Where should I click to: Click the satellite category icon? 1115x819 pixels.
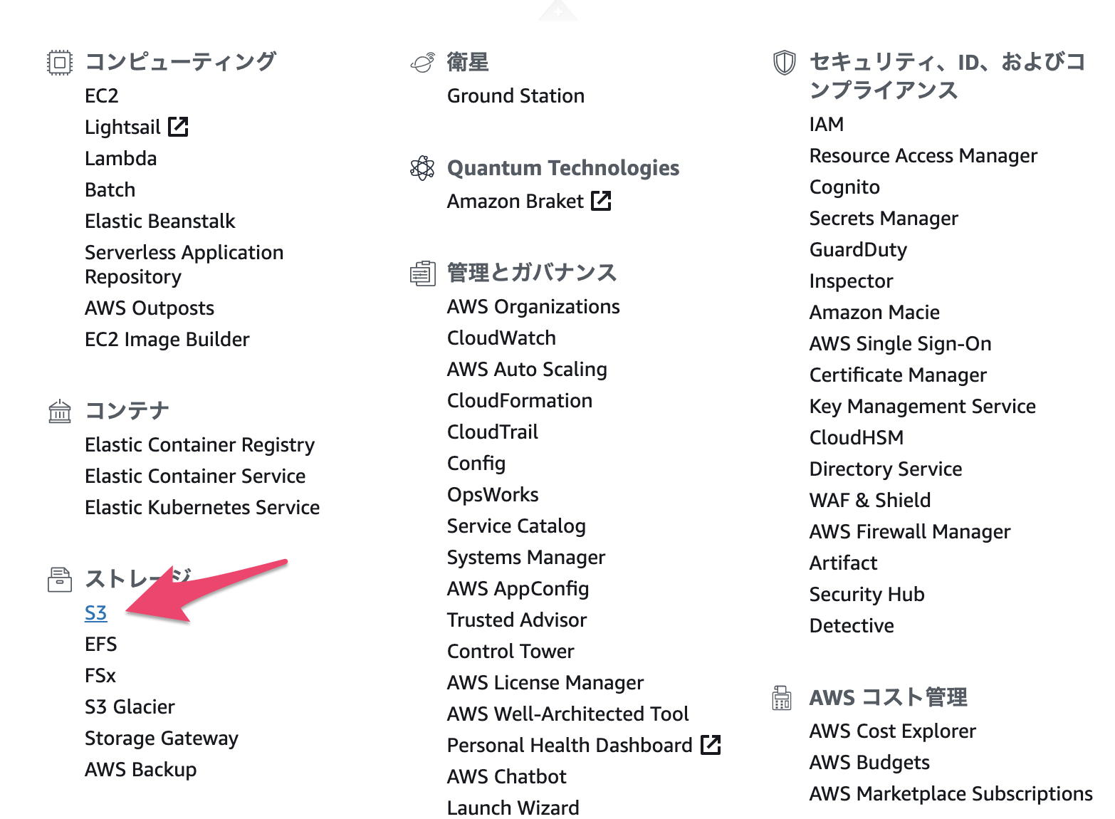(x=422, y=63)
